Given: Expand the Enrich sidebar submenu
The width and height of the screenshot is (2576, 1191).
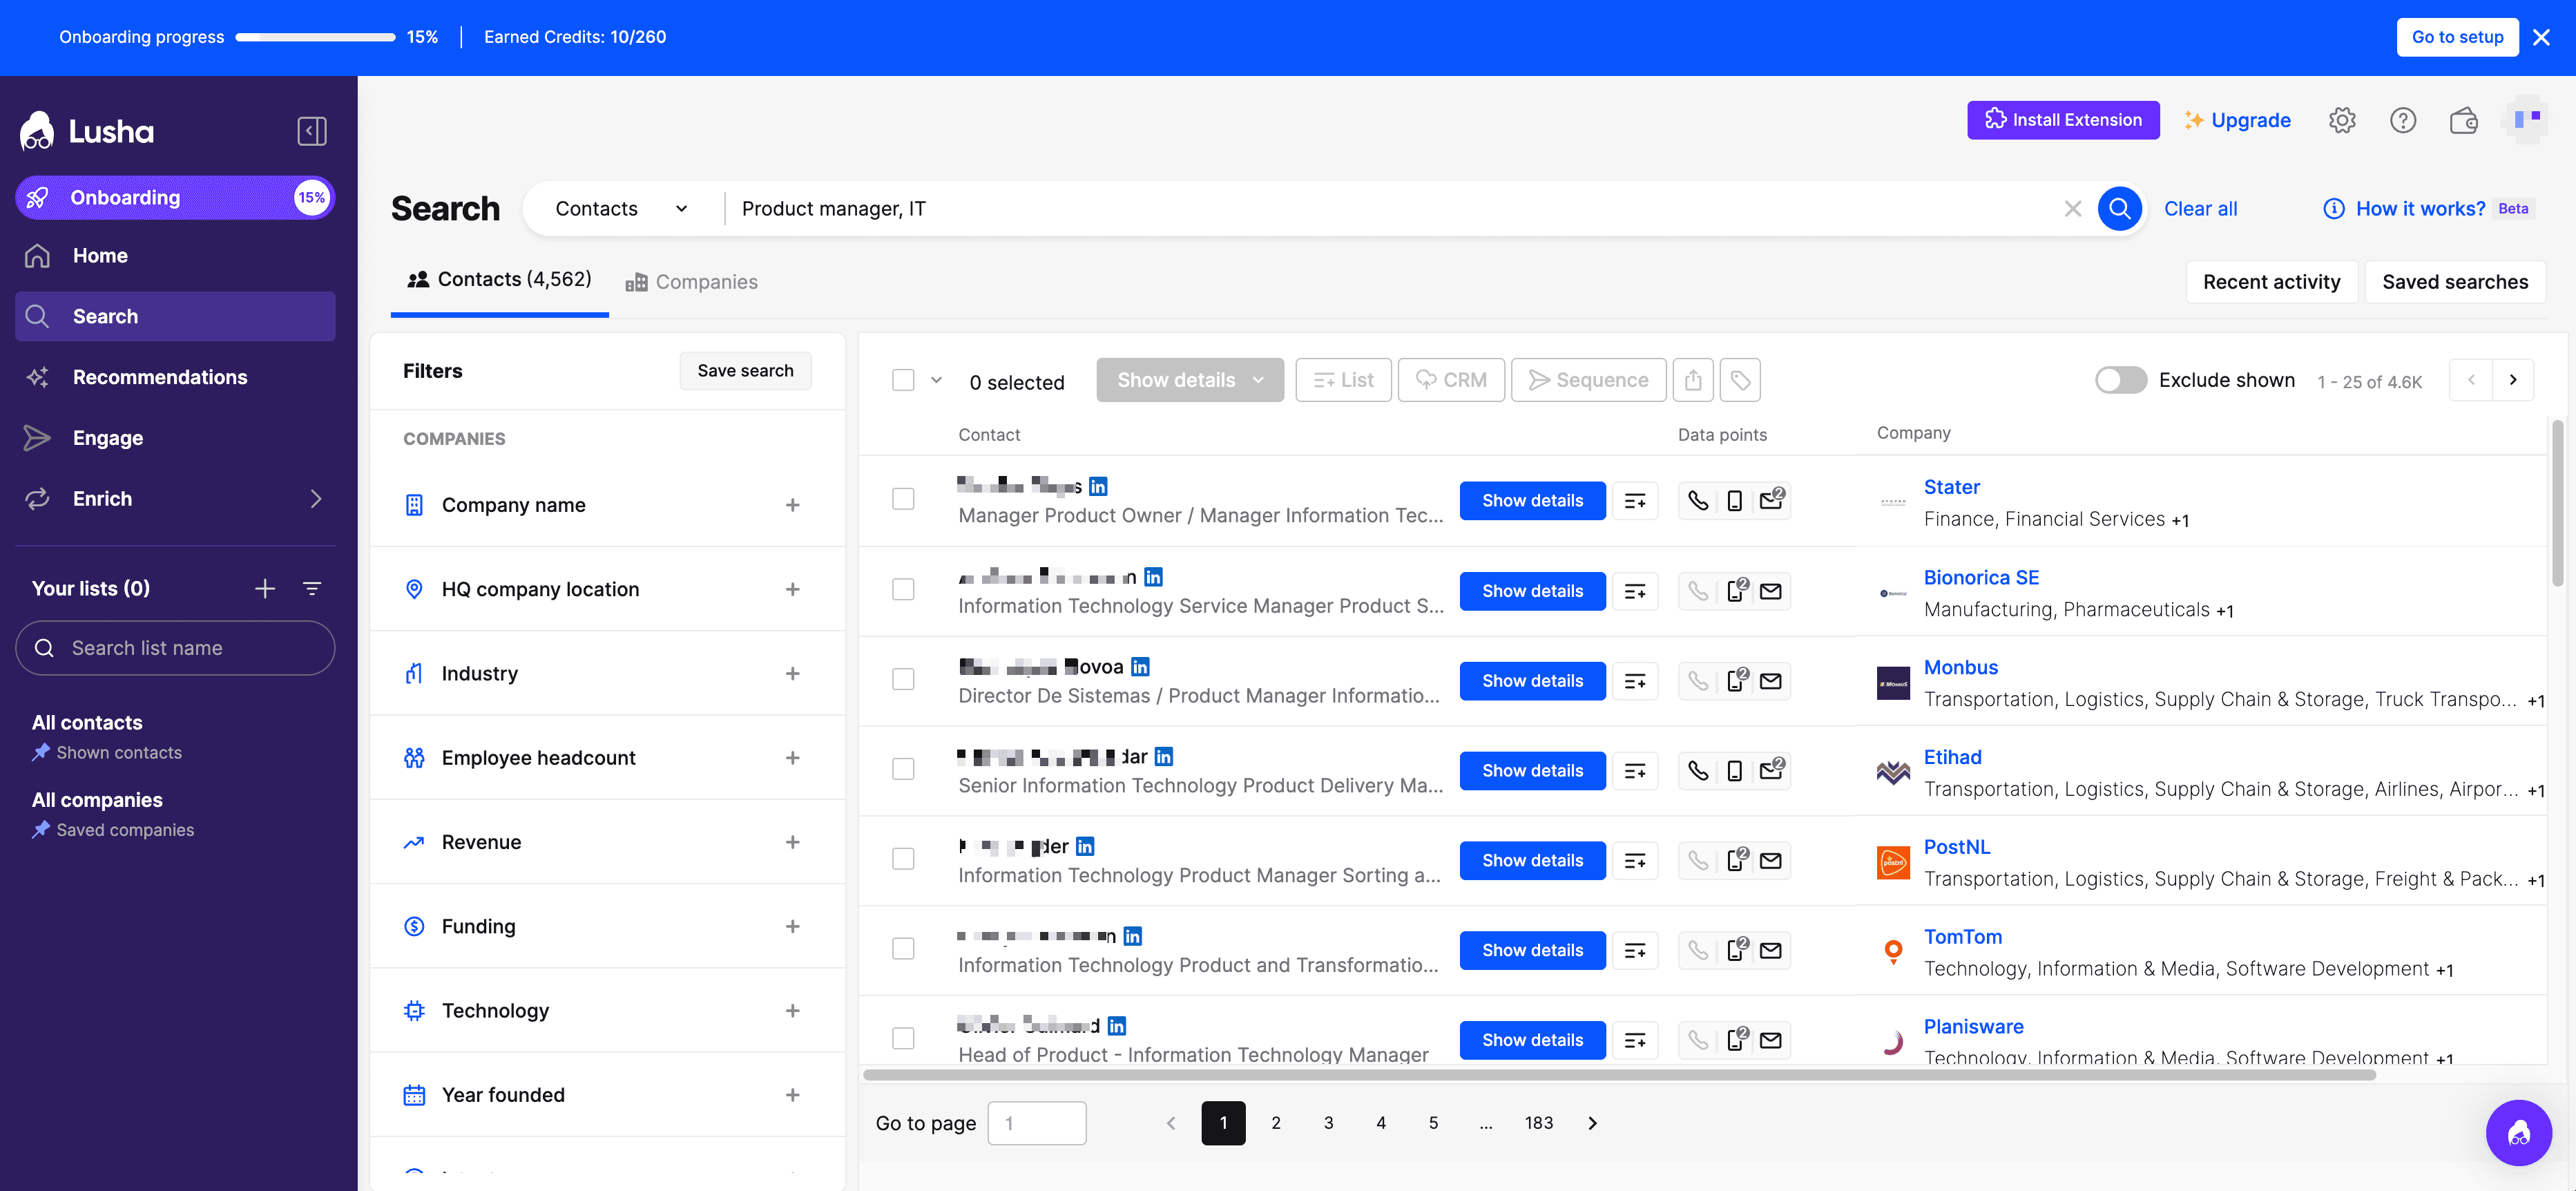Looking at the screenshot, I should [x=316, y=499].
